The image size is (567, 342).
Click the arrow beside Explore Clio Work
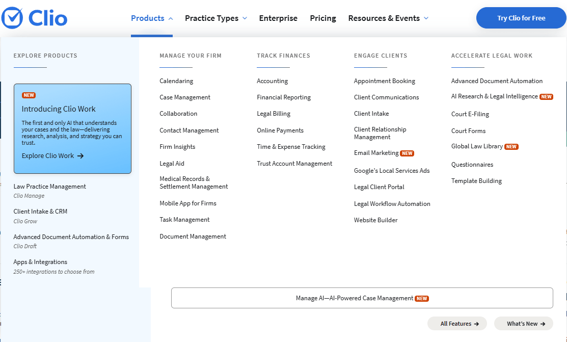point(80,156)
